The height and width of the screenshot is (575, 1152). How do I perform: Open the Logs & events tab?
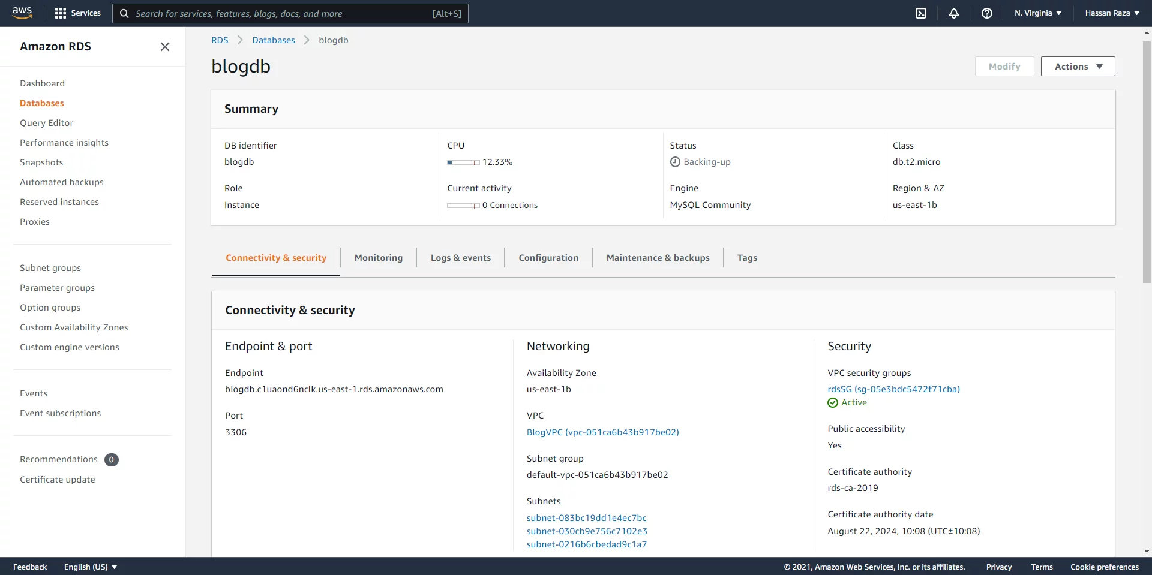coord(461,258)
